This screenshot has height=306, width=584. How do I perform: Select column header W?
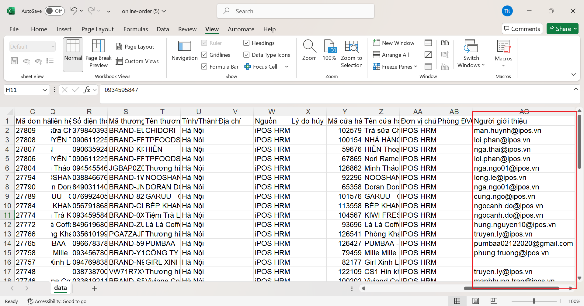(x=272, y=111)
